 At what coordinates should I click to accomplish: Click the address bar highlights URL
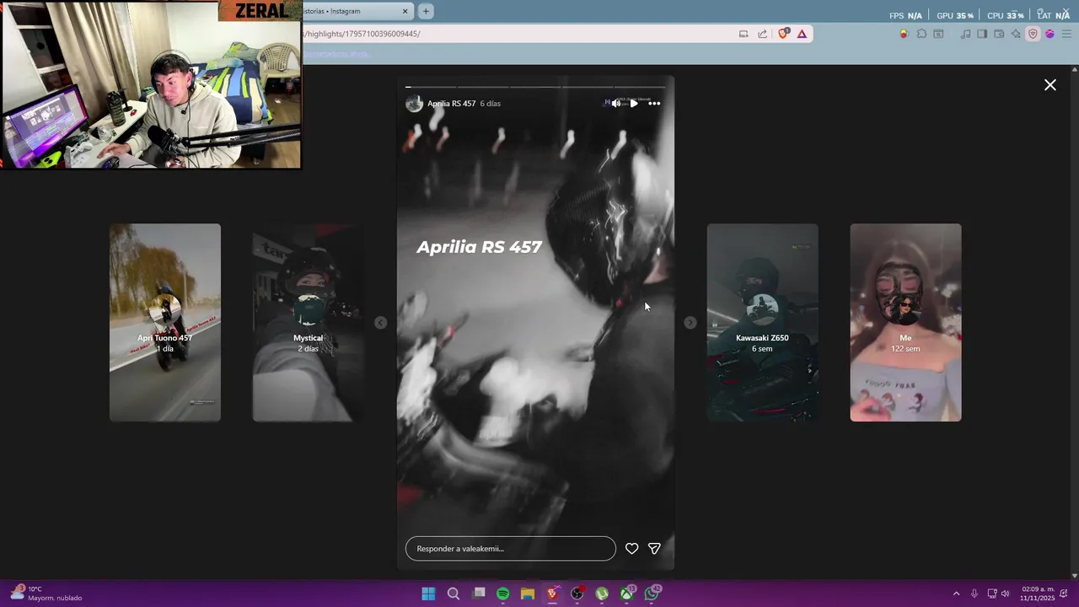point(362,34)
